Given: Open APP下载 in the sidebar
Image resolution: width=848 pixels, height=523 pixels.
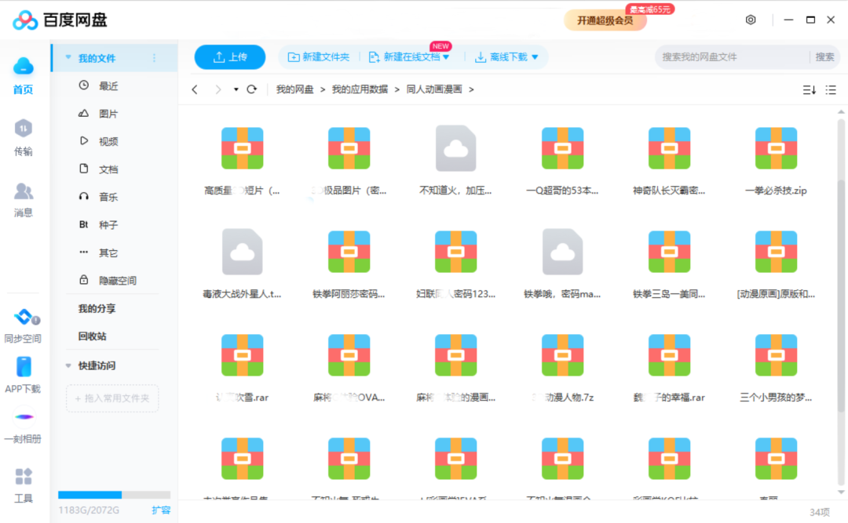Looking at the screenshot, I should pos(23,375).
